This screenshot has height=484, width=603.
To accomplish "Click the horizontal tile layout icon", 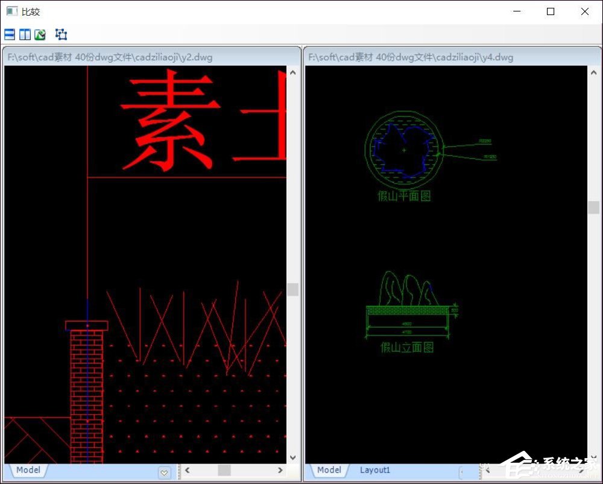I will pyautogui.click(x=10, y=34).
